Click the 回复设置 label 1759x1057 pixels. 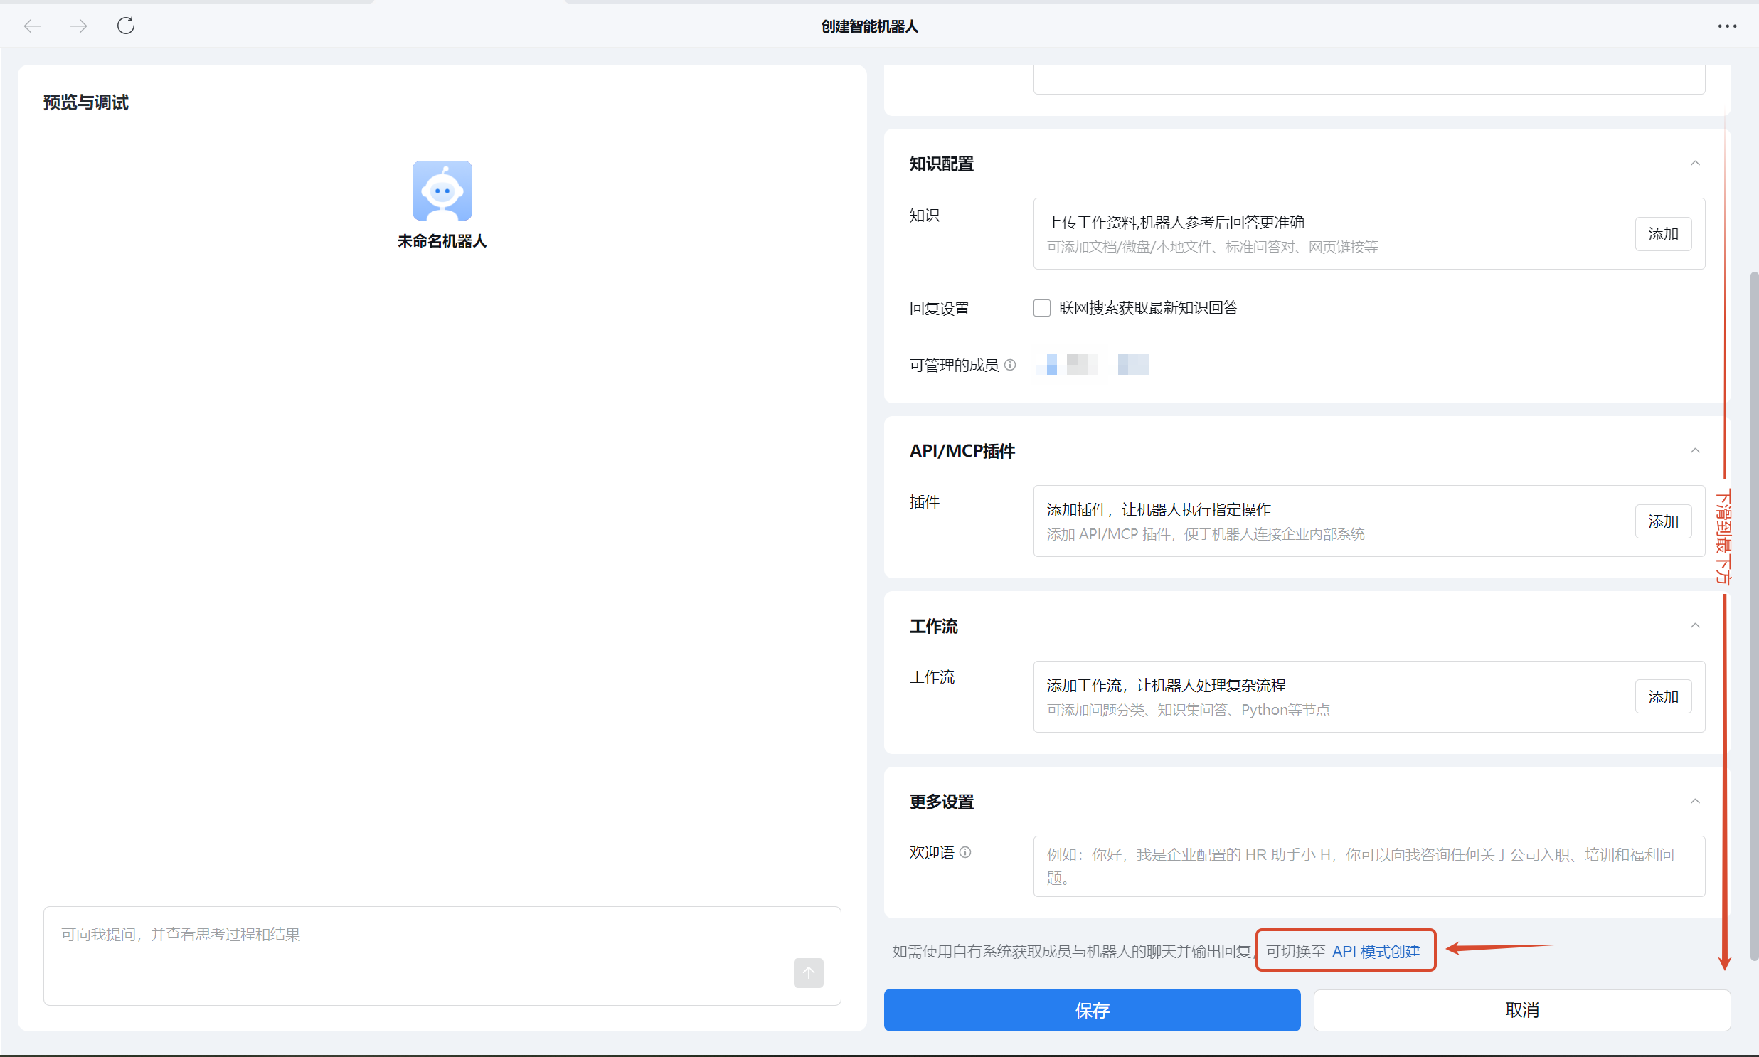click(939, 309)
